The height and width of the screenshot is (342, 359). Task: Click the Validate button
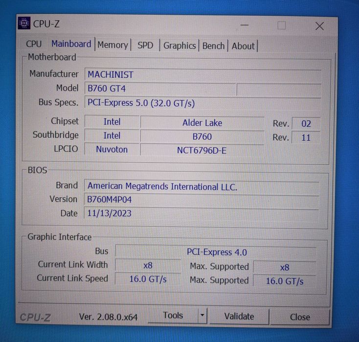point(239,316)
